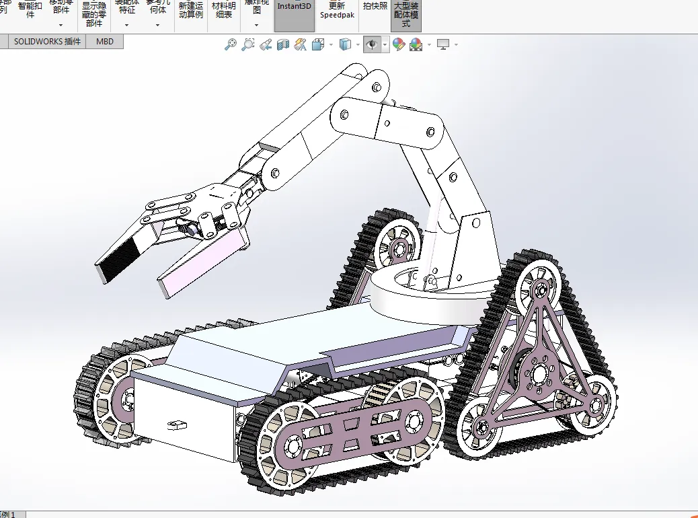This screenshot has width=698, height=518.
Task: Expand View Settings monitor dropdown arrow
Action: [456, 44]
